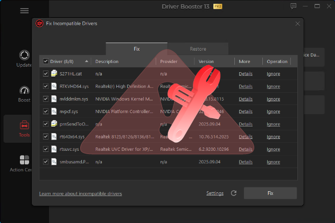The height and width of the screenshot is (223, 335).
Task: Open Learn more about incompatible drivers link
Action: (x=80, y=193)
